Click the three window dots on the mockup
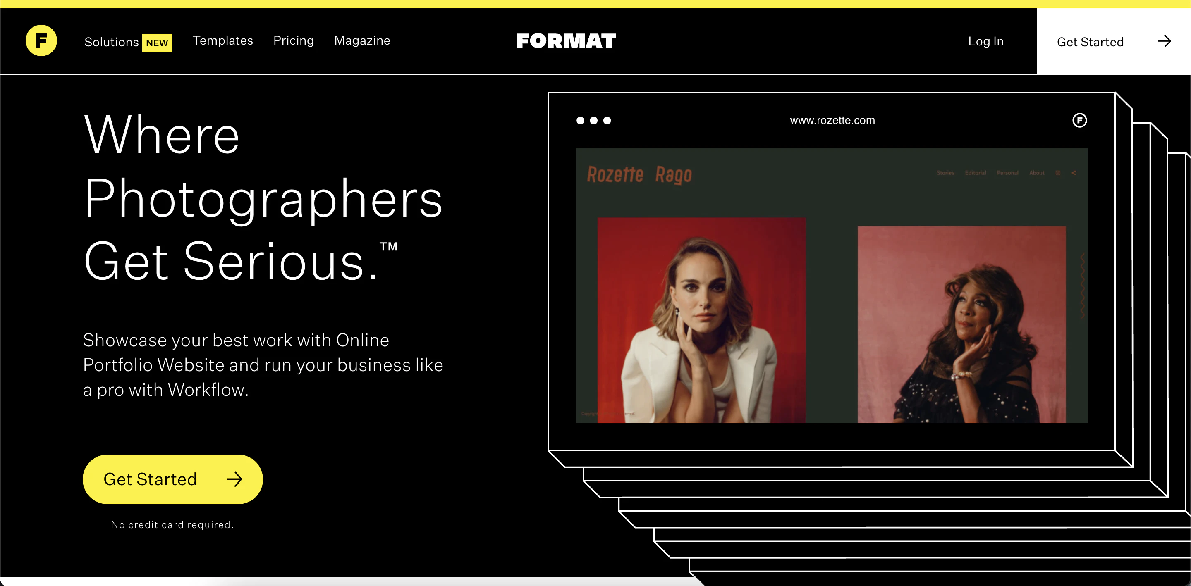This screenshot has height=586, width=1191. click(x=594, y=120)
